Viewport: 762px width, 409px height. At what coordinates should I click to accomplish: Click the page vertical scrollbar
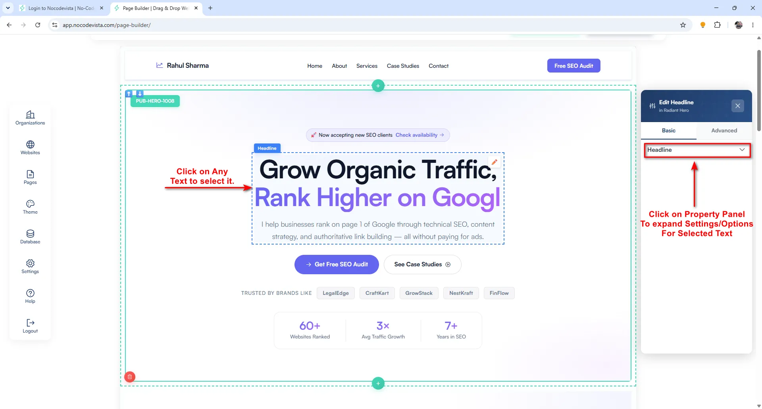[x=759, y=90]
